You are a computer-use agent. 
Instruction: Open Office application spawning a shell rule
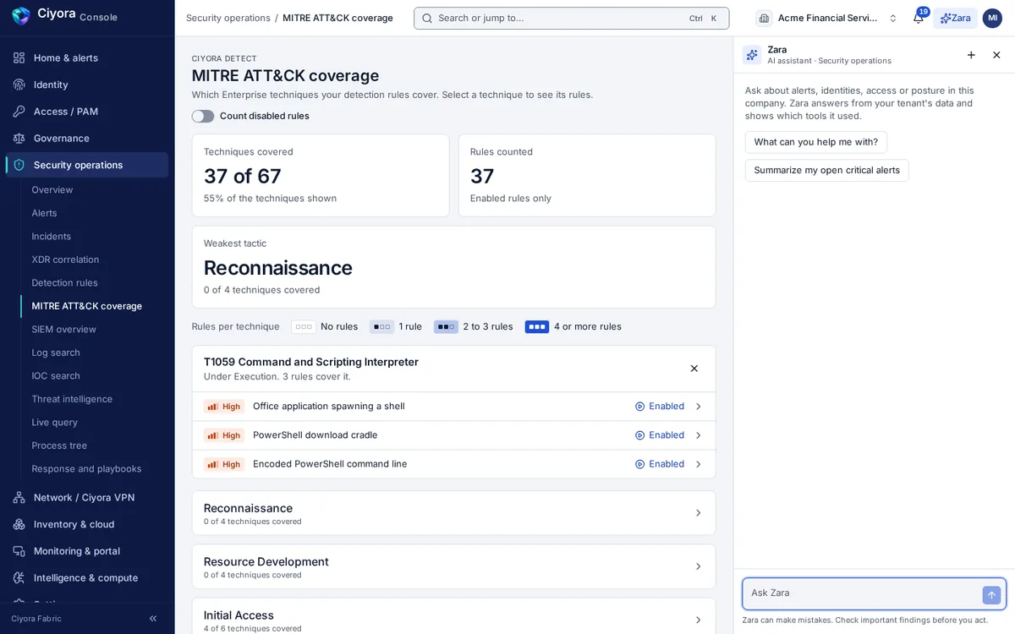[453, 407]
